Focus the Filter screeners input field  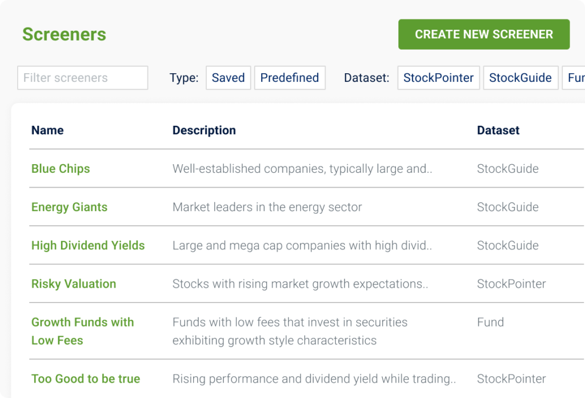pyautogui.click(x=83, y=78)
